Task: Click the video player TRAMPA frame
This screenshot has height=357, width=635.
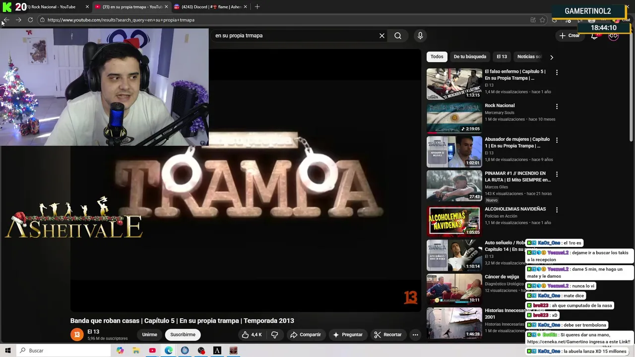Action: (x=246, y=180)
